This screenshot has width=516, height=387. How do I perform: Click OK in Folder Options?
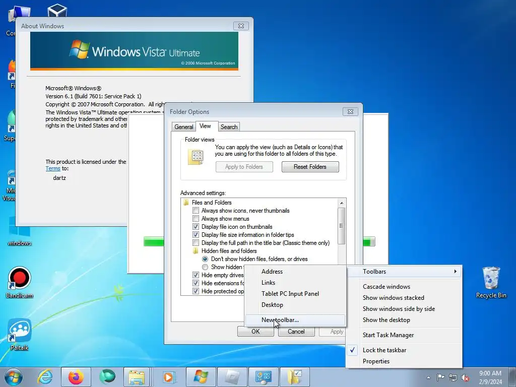255,332
